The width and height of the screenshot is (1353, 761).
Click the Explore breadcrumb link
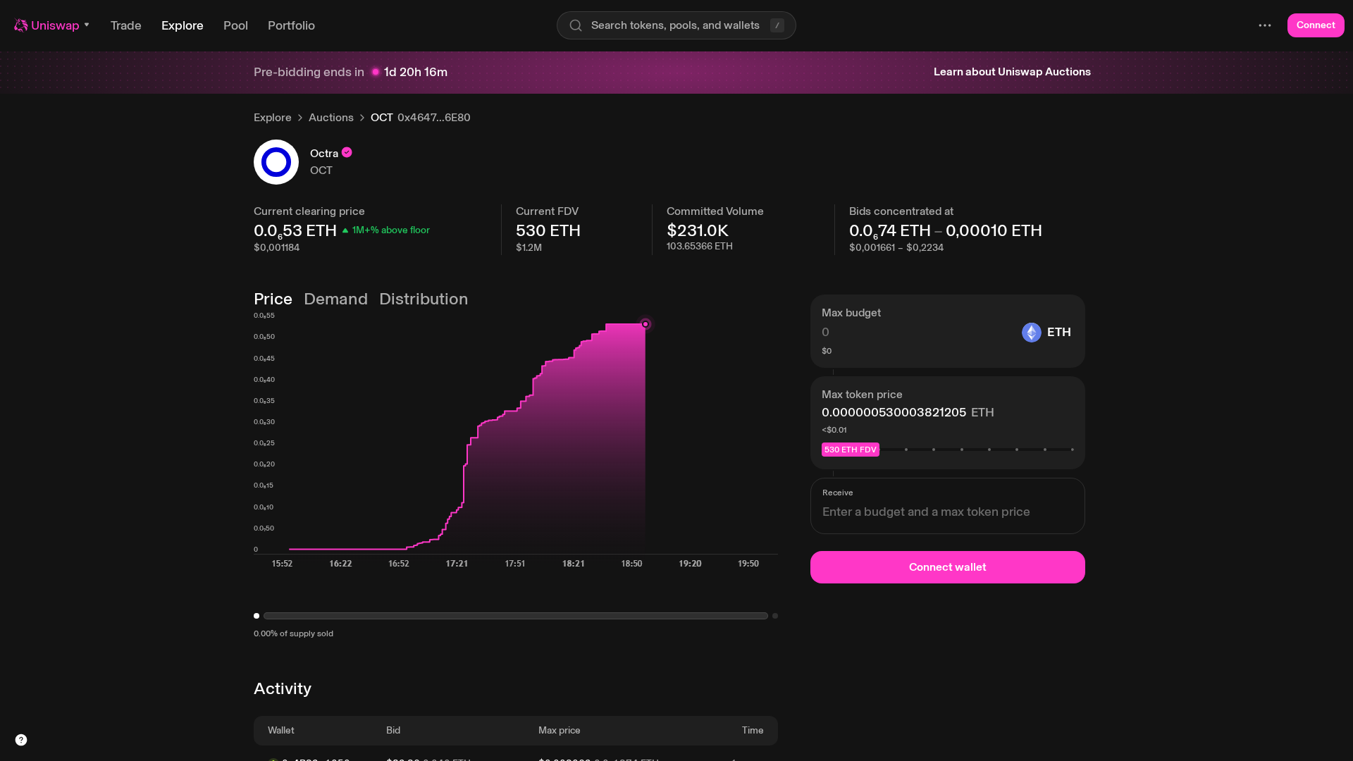[272, 118]
